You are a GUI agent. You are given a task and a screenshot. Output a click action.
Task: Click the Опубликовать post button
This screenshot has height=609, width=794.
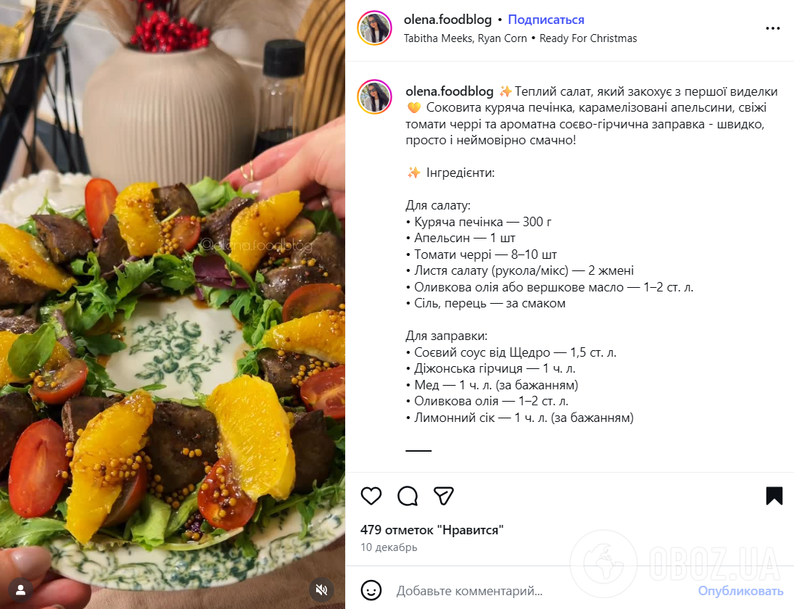(740, 591)
